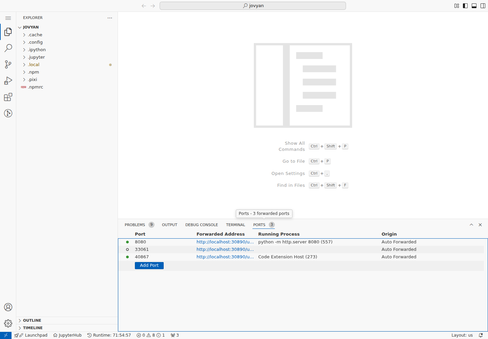Expand the .npm folder

click(67, 72)
